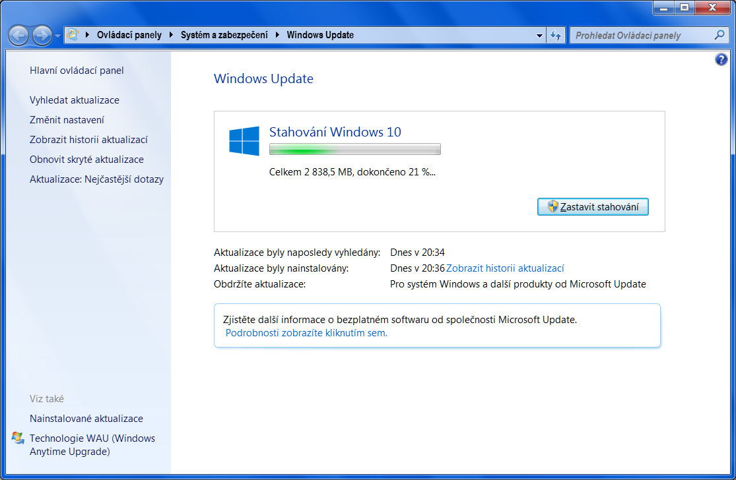Go back with the Back arrow button
Viewport: 736px width, 480px height.
point(18,35)
